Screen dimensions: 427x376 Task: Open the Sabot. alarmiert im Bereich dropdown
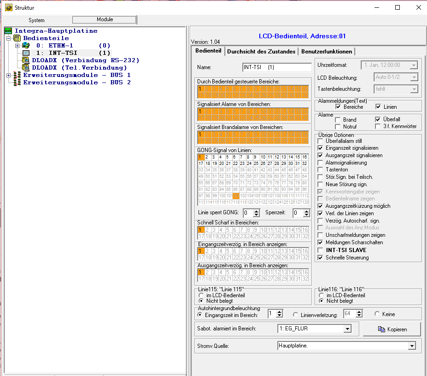click(347, 329)
